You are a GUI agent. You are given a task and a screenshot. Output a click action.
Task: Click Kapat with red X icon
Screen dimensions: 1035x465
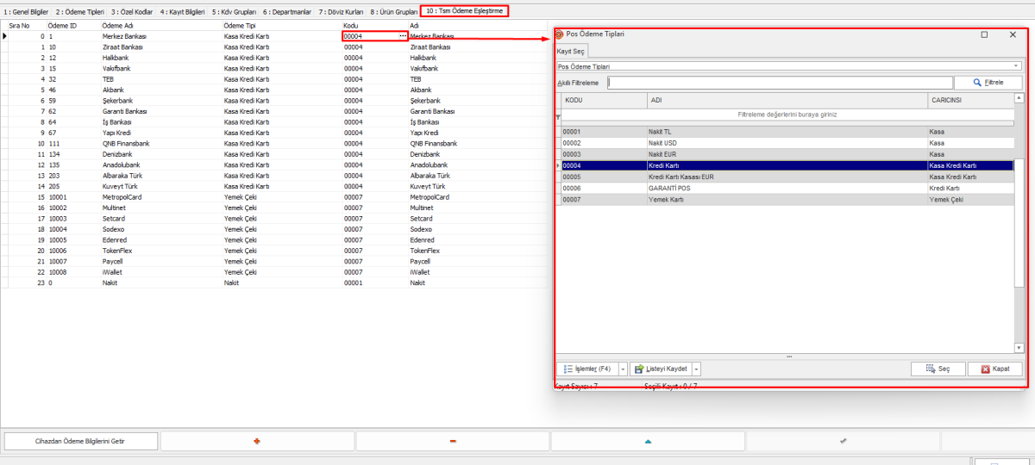pos(994,369)
